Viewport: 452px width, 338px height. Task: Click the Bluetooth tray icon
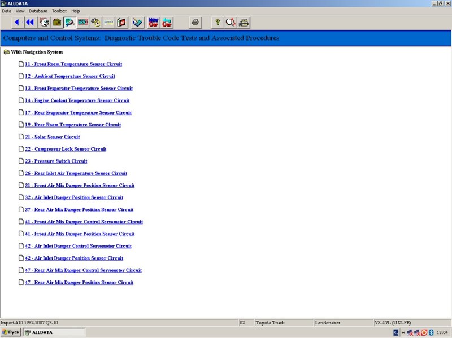coord(431,332)
